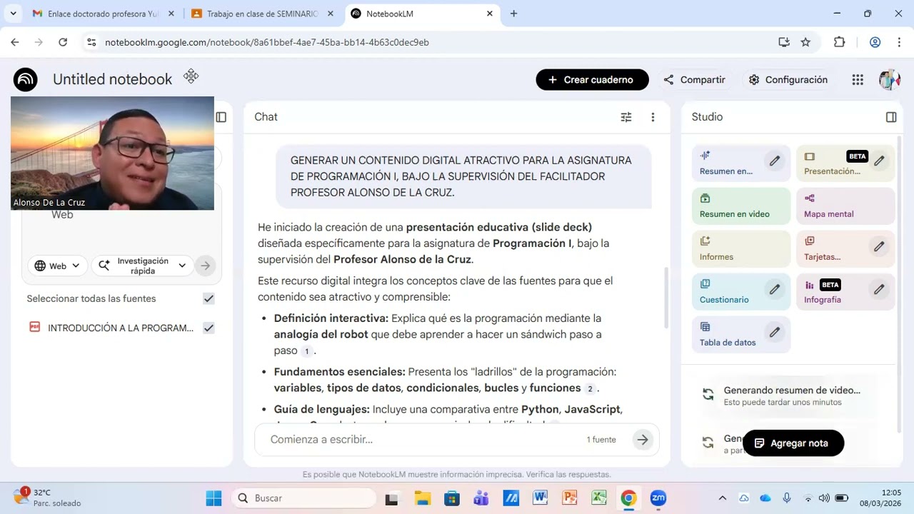The image size is (914, 514).
Task: Open weather widget showing 32°C
Action: coord(47,498)
